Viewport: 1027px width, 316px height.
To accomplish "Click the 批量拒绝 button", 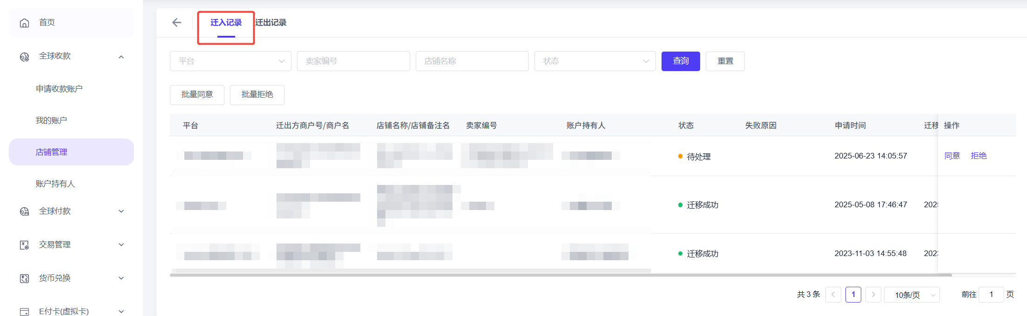I will [257, 95].
